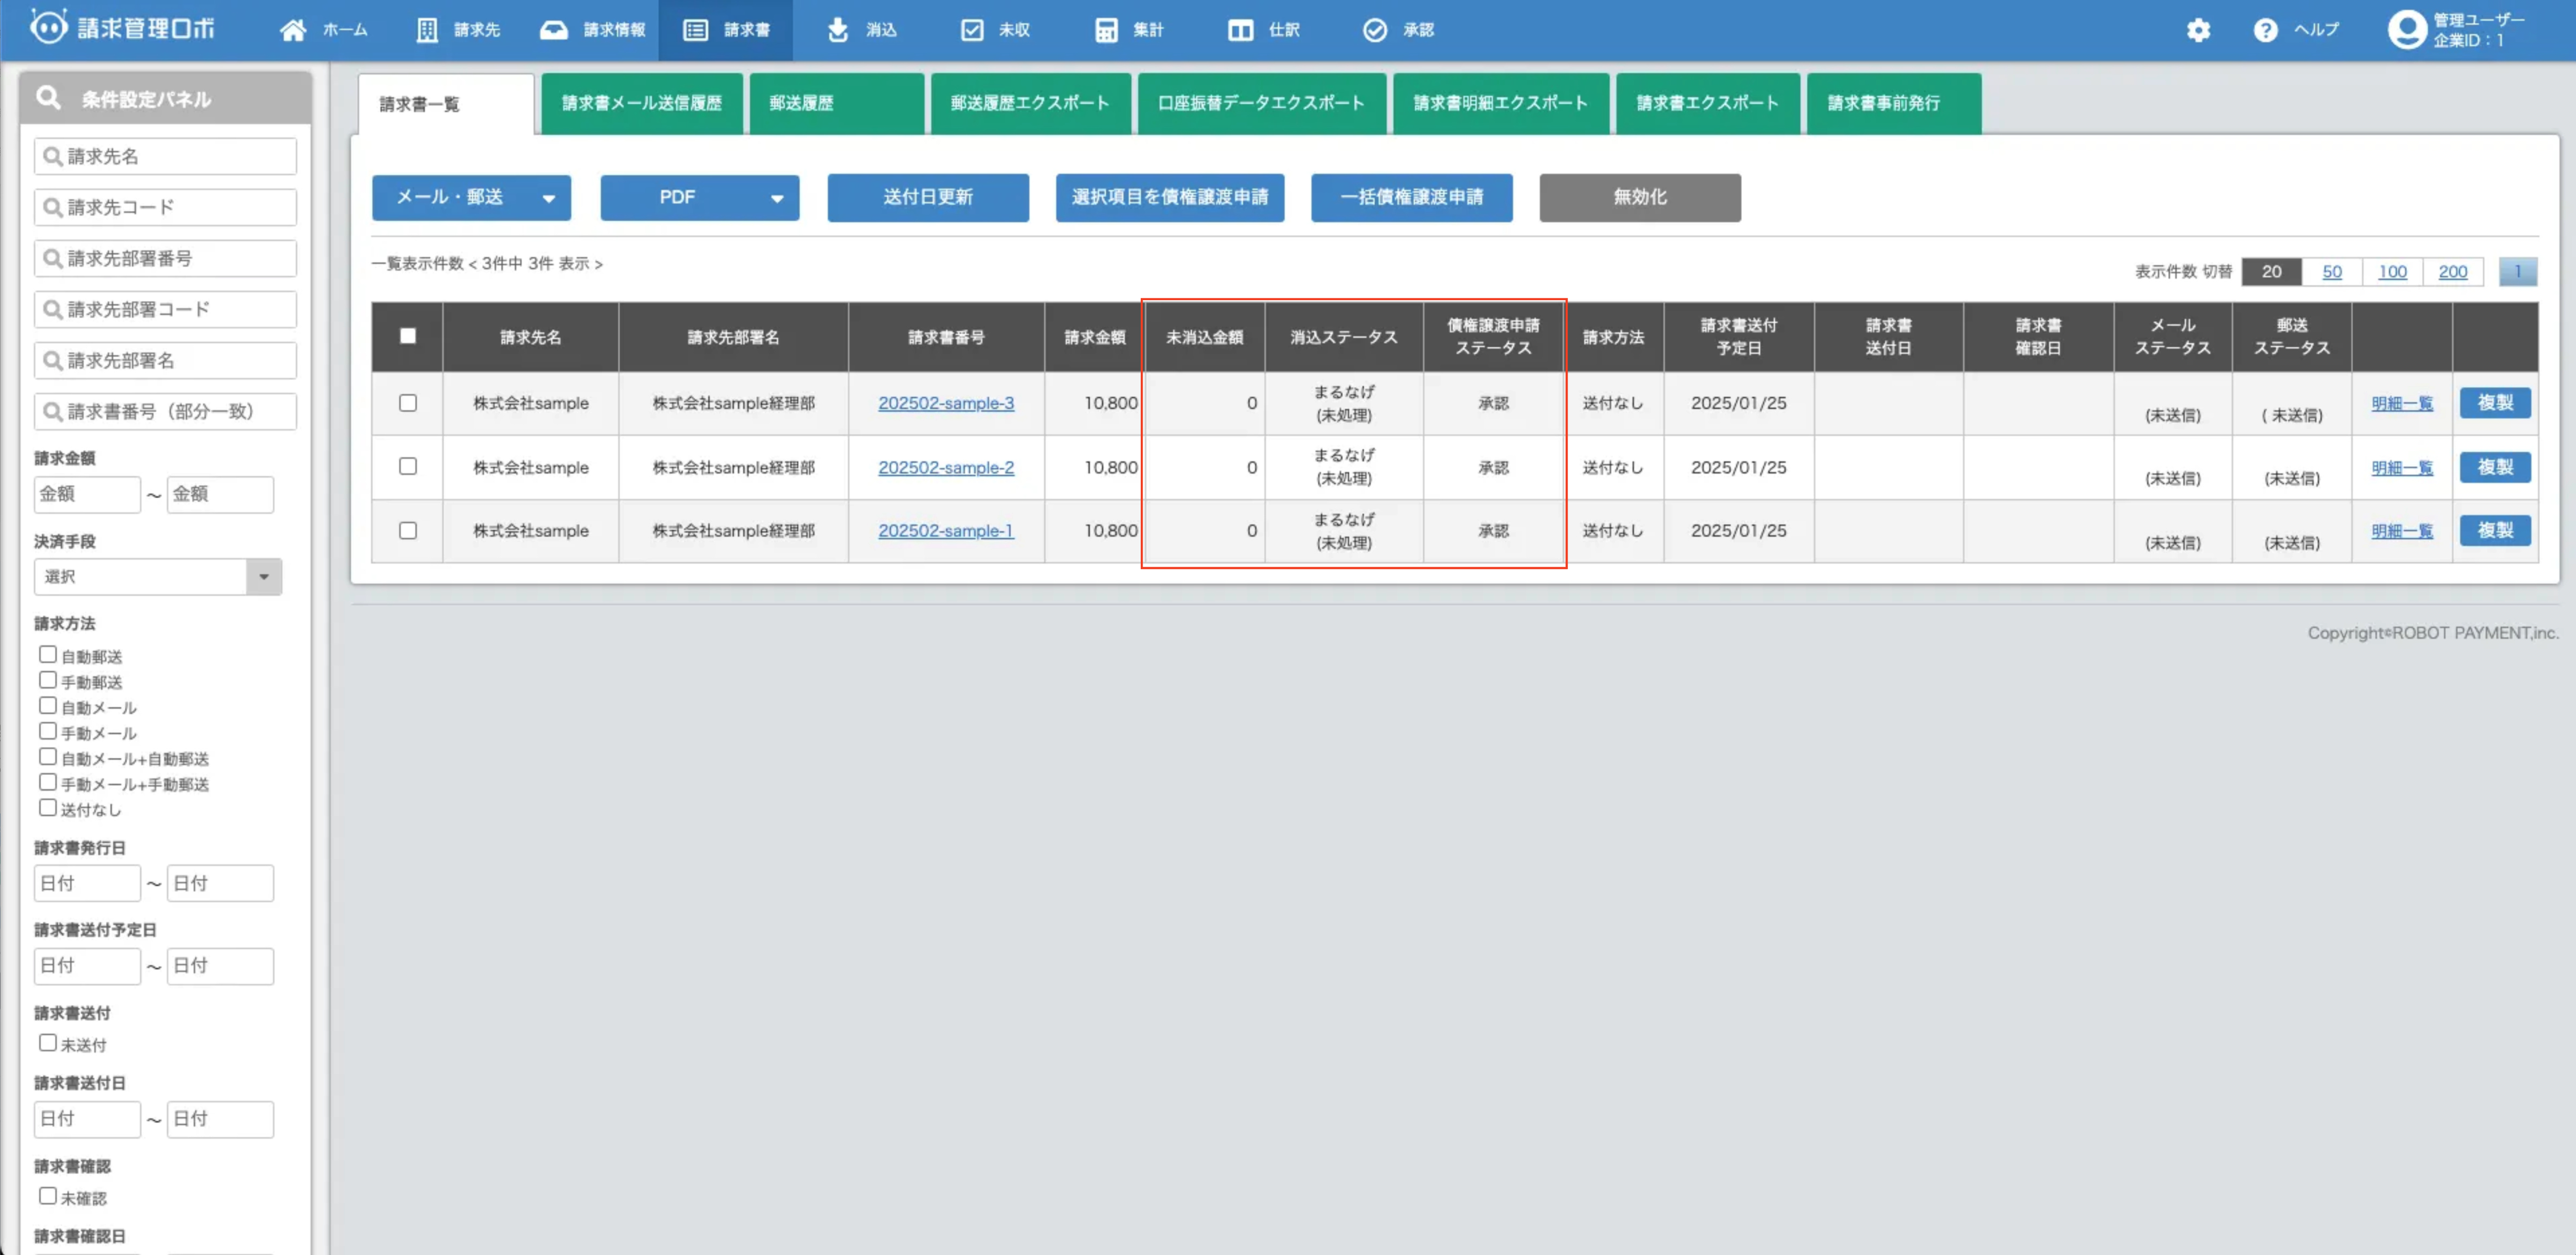Image resolution: width=2576 pixels, height=1255 pixels.
Task: Open the 決済手段 選択 dropdown
Action: pyautogui.click(x=158, y=576)
